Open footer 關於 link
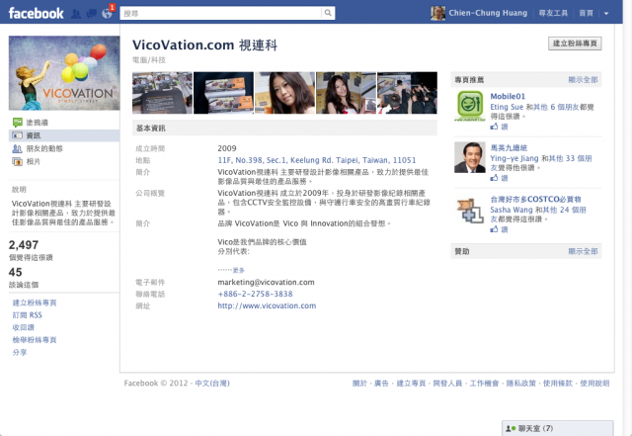 359,384
